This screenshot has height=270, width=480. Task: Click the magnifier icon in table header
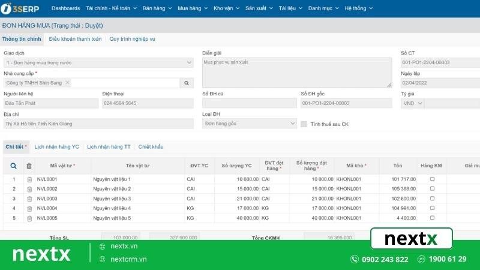(14, 166)
